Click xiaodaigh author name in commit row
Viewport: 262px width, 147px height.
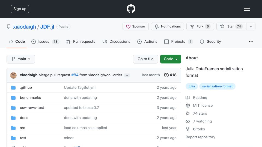29,75
